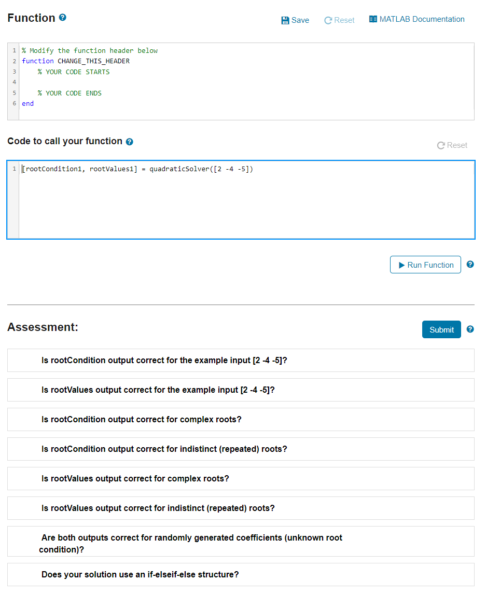The height and width of the screenshot is (594, 486).
Task: Click the '% YOUR CODE ENDS' comment line
Action: pyautogui.click(x=70, y=93)
